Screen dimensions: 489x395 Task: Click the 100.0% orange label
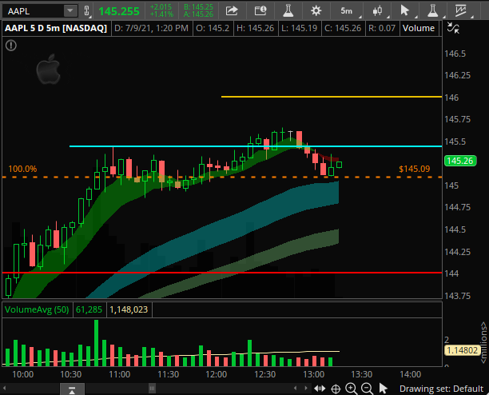[22, 169]
